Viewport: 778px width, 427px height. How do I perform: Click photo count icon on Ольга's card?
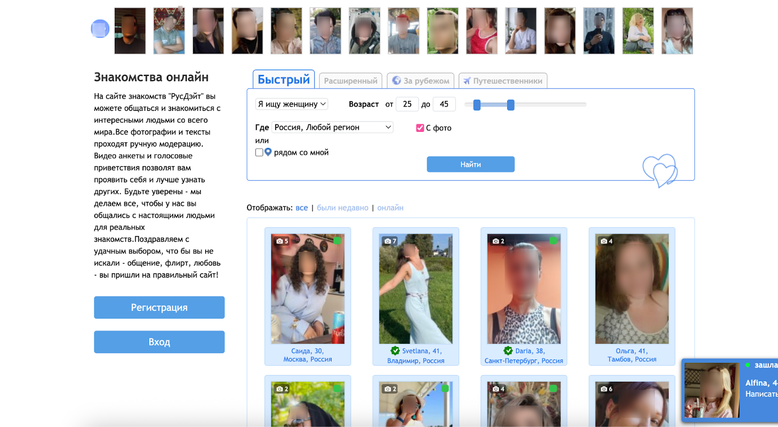point(607,241)
